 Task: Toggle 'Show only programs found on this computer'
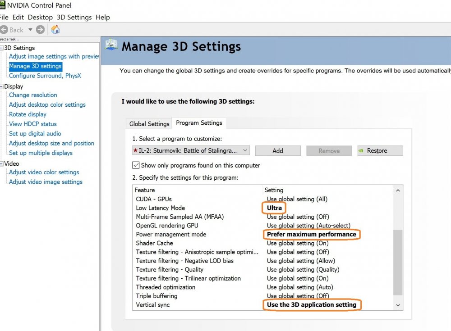coord(136,165)
